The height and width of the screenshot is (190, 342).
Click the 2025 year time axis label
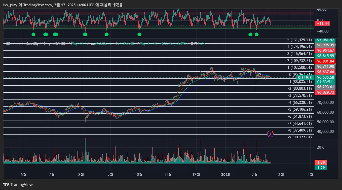point(225,174)
